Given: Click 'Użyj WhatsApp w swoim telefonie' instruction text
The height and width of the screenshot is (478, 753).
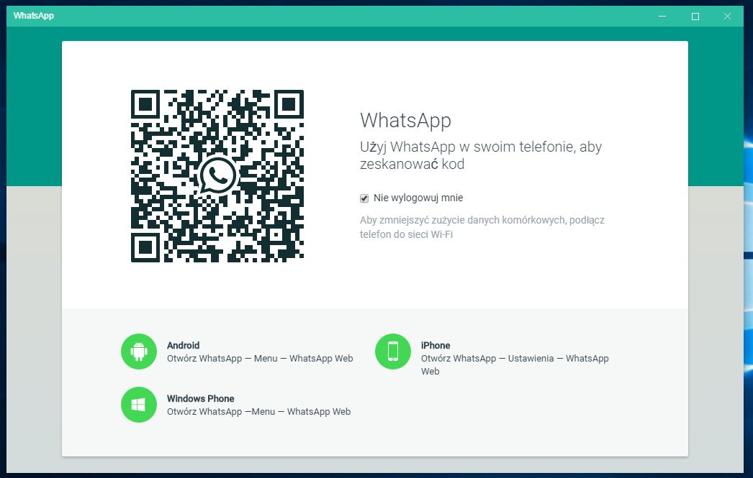Looking at the screenshot, I should pyautogui.click(x=481, y=155).
